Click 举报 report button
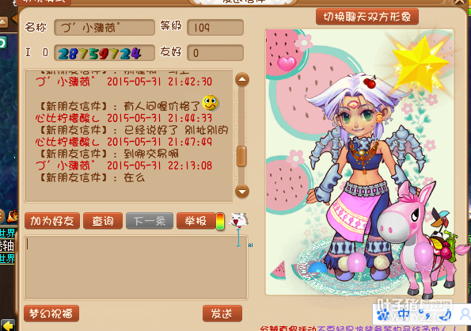The image size is (471, 331). (x=196, y=221)
